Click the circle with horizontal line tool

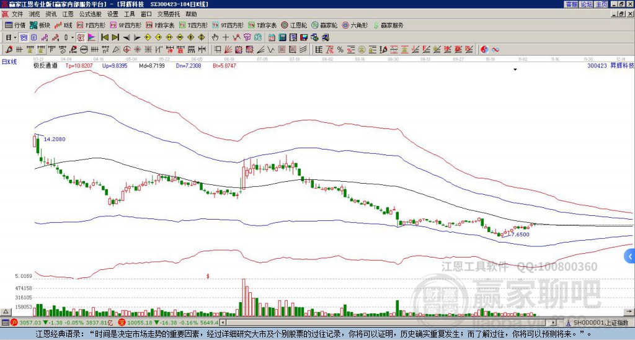[84, 50]
